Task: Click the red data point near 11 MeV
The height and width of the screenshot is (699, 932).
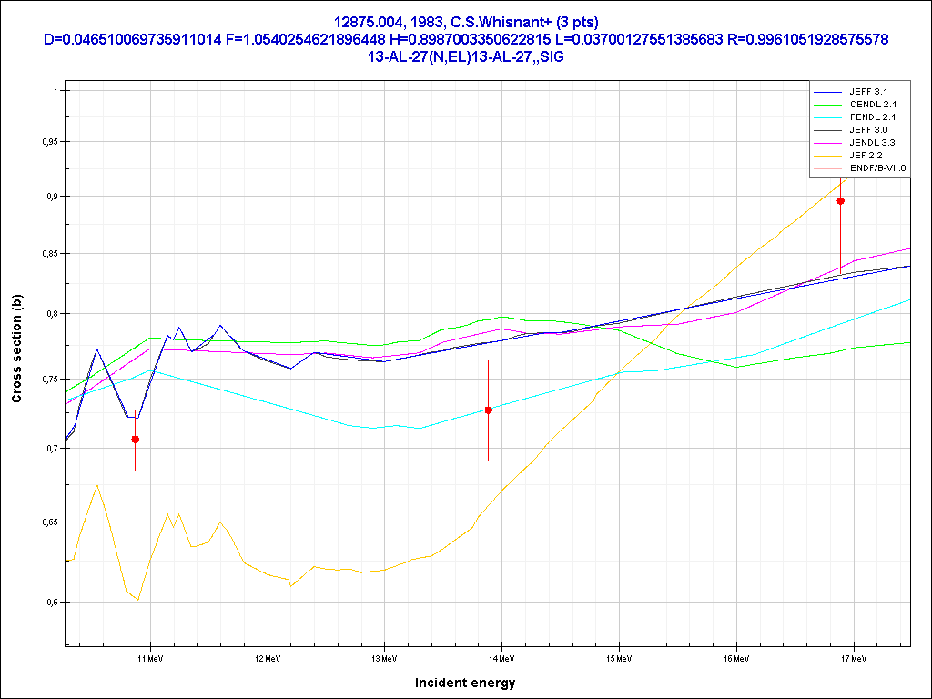Action: [136, 440]
